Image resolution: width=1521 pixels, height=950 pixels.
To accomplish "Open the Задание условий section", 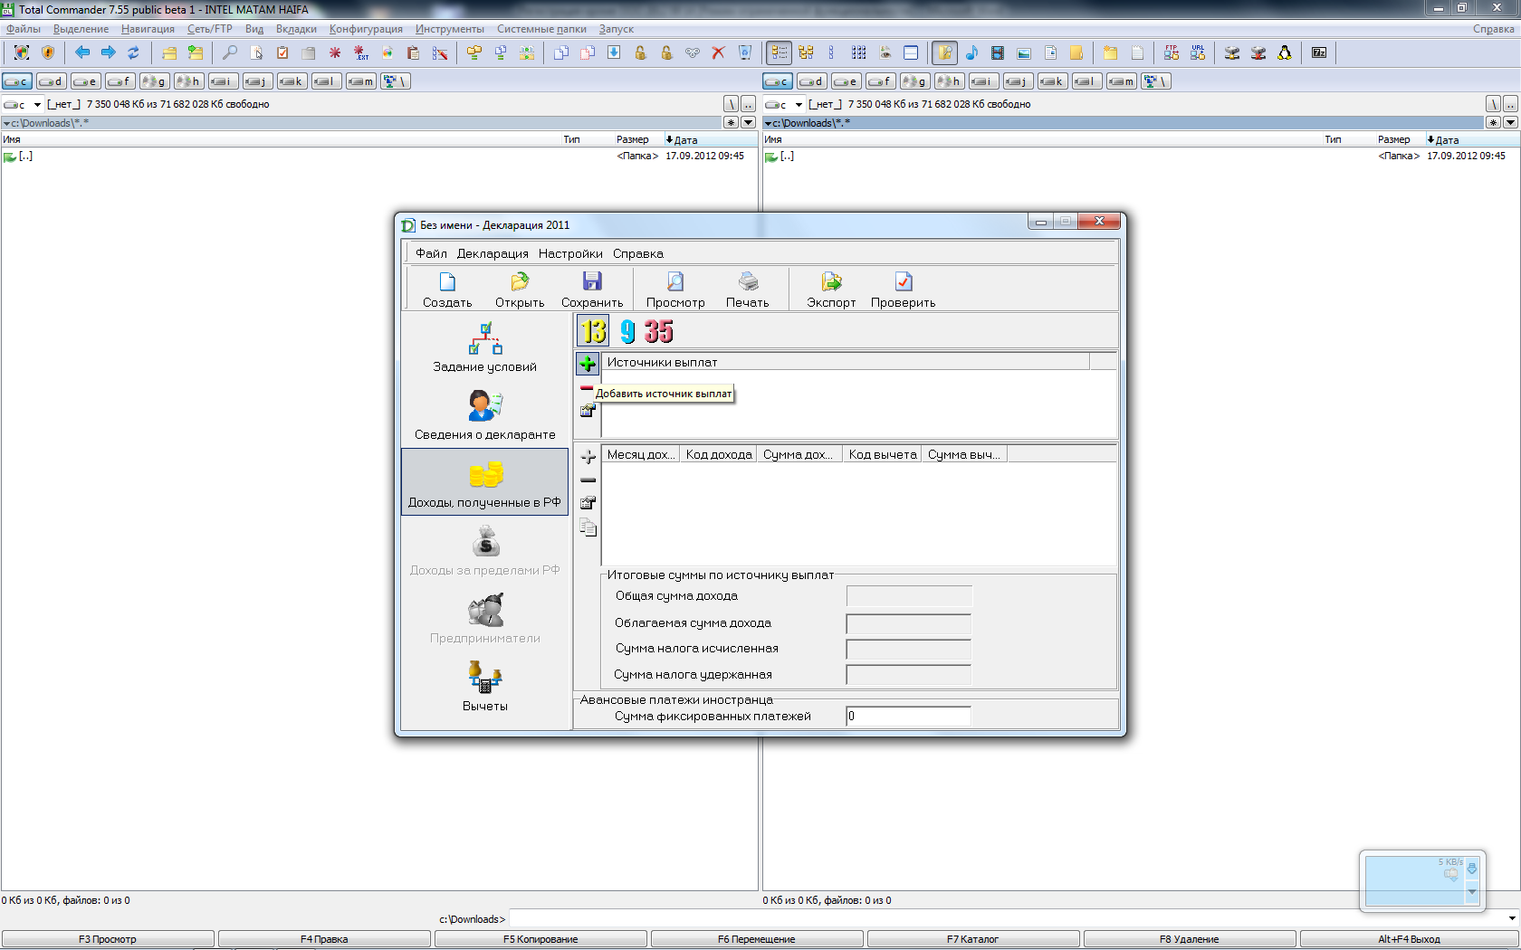I will pyautogui.click(x=485, y=347).
